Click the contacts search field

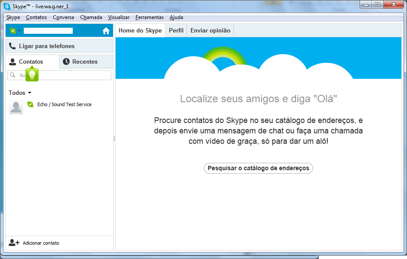click(59, 75)
